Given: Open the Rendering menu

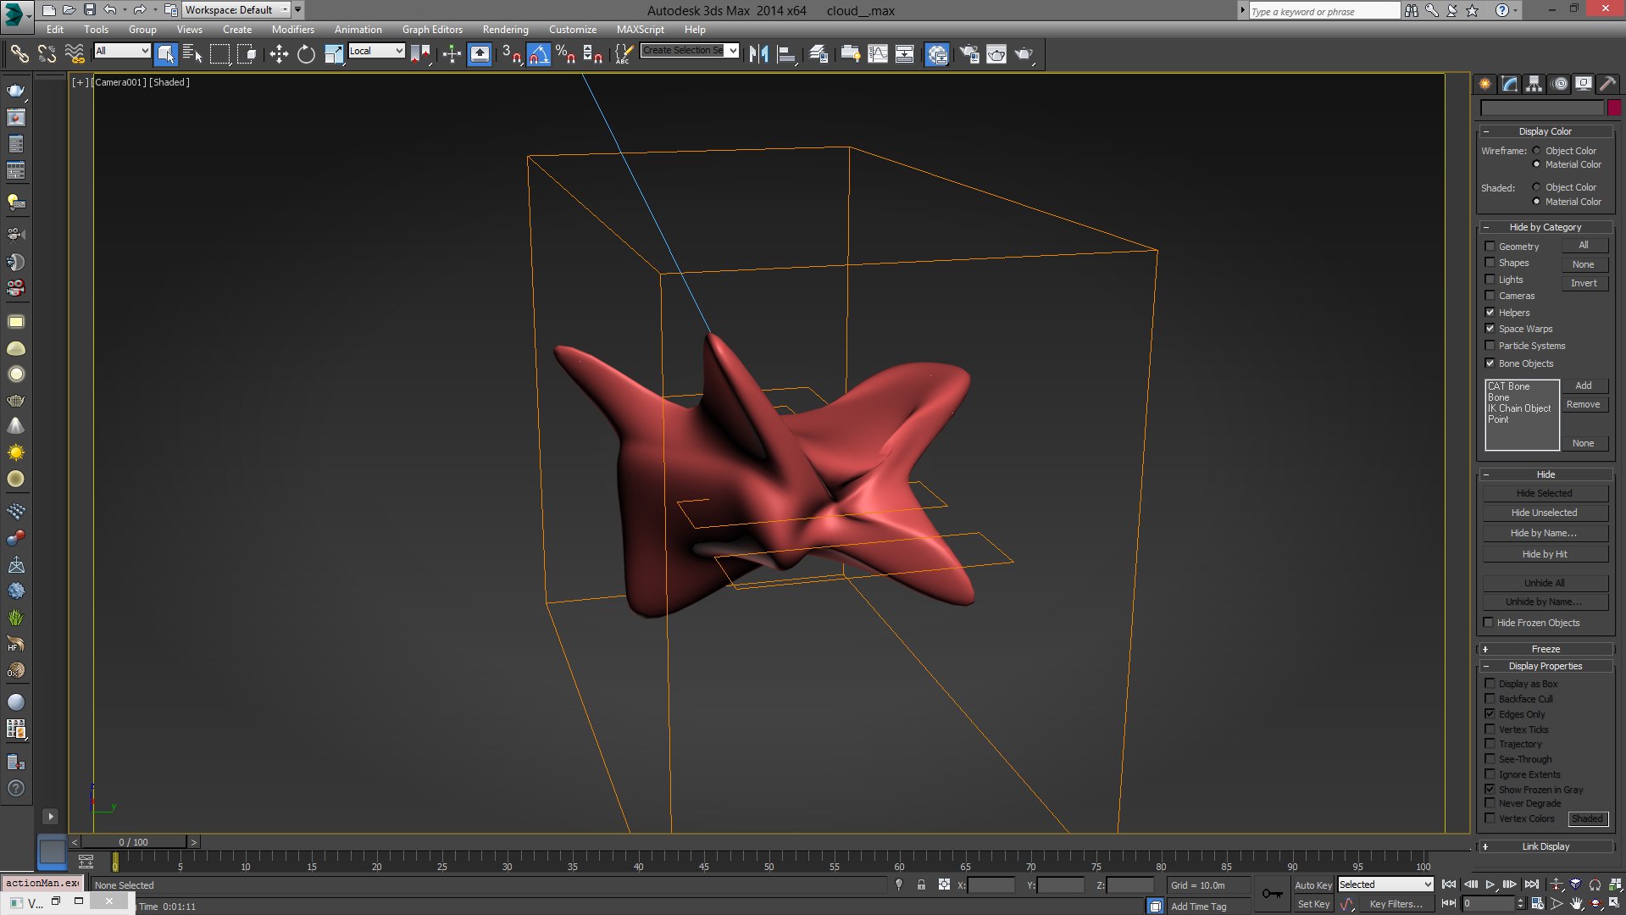Looking at the screenshot, I should click(505, 30).
